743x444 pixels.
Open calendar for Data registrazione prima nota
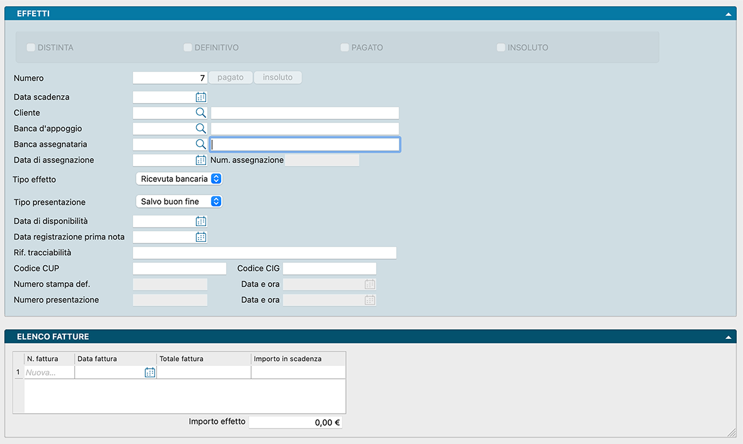(201, 237)
